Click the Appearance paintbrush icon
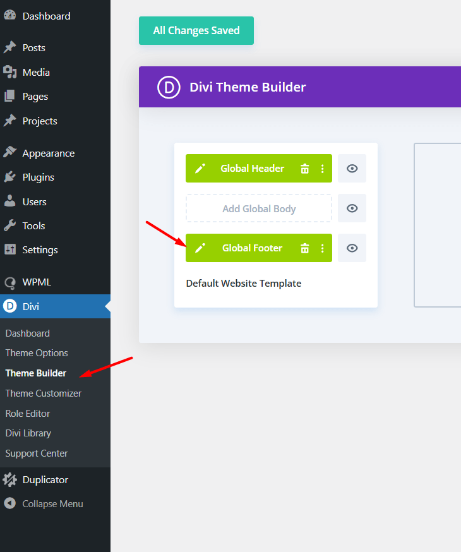Image resolution: width=461 pixels, height=552 pixels. (10, 152)
